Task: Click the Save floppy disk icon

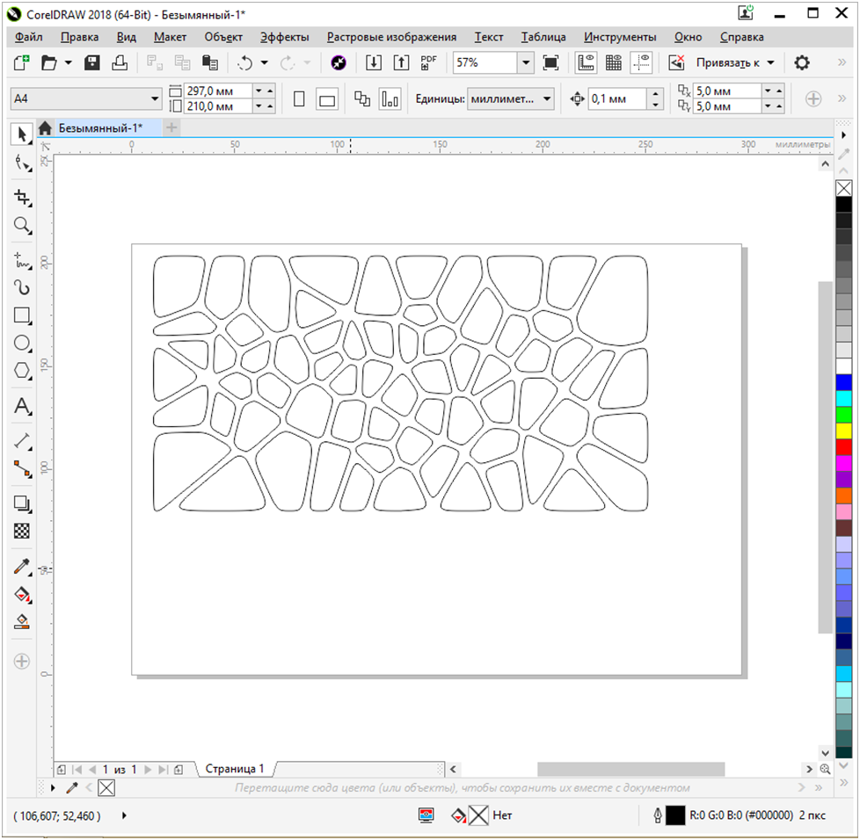Action: (92, 62)
